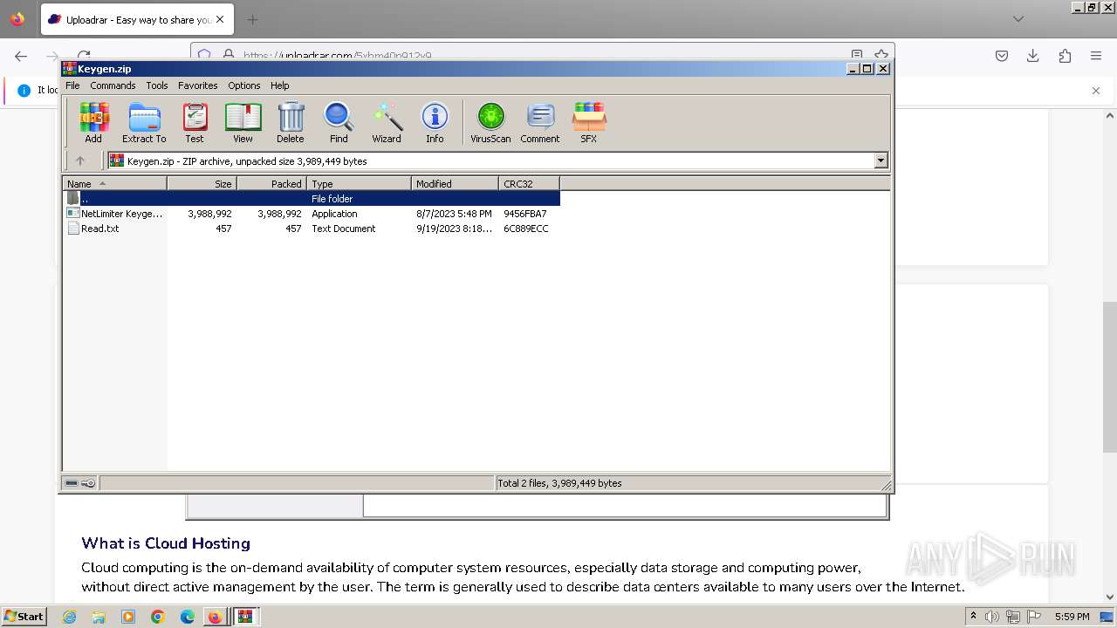Expand the archive path dropdown
The image size is (1117, 628).
coord(881,160)
